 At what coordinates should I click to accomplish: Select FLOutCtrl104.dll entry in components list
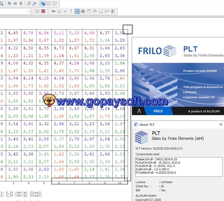coord(158,163)
